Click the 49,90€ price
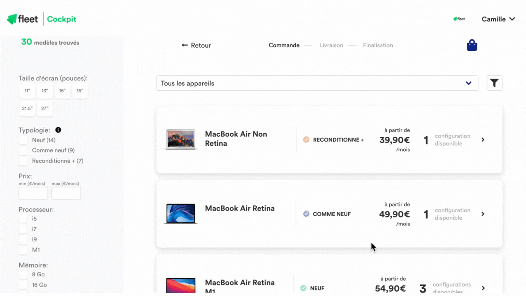This screenshot has height=296, width=526. click(394, 214)
